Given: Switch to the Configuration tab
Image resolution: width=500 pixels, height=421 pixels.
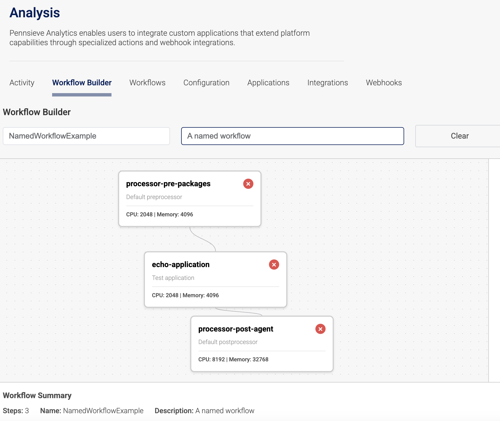Looking at the screenshot, I should pyautogui.click(x=206, y=83).
